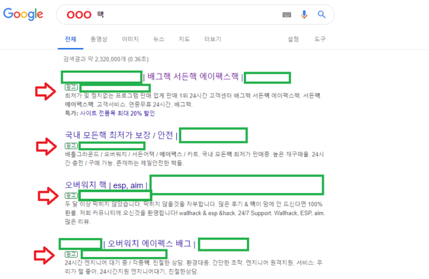Click description starting 24시간 엔지니어 대기 중

(194, 267)
